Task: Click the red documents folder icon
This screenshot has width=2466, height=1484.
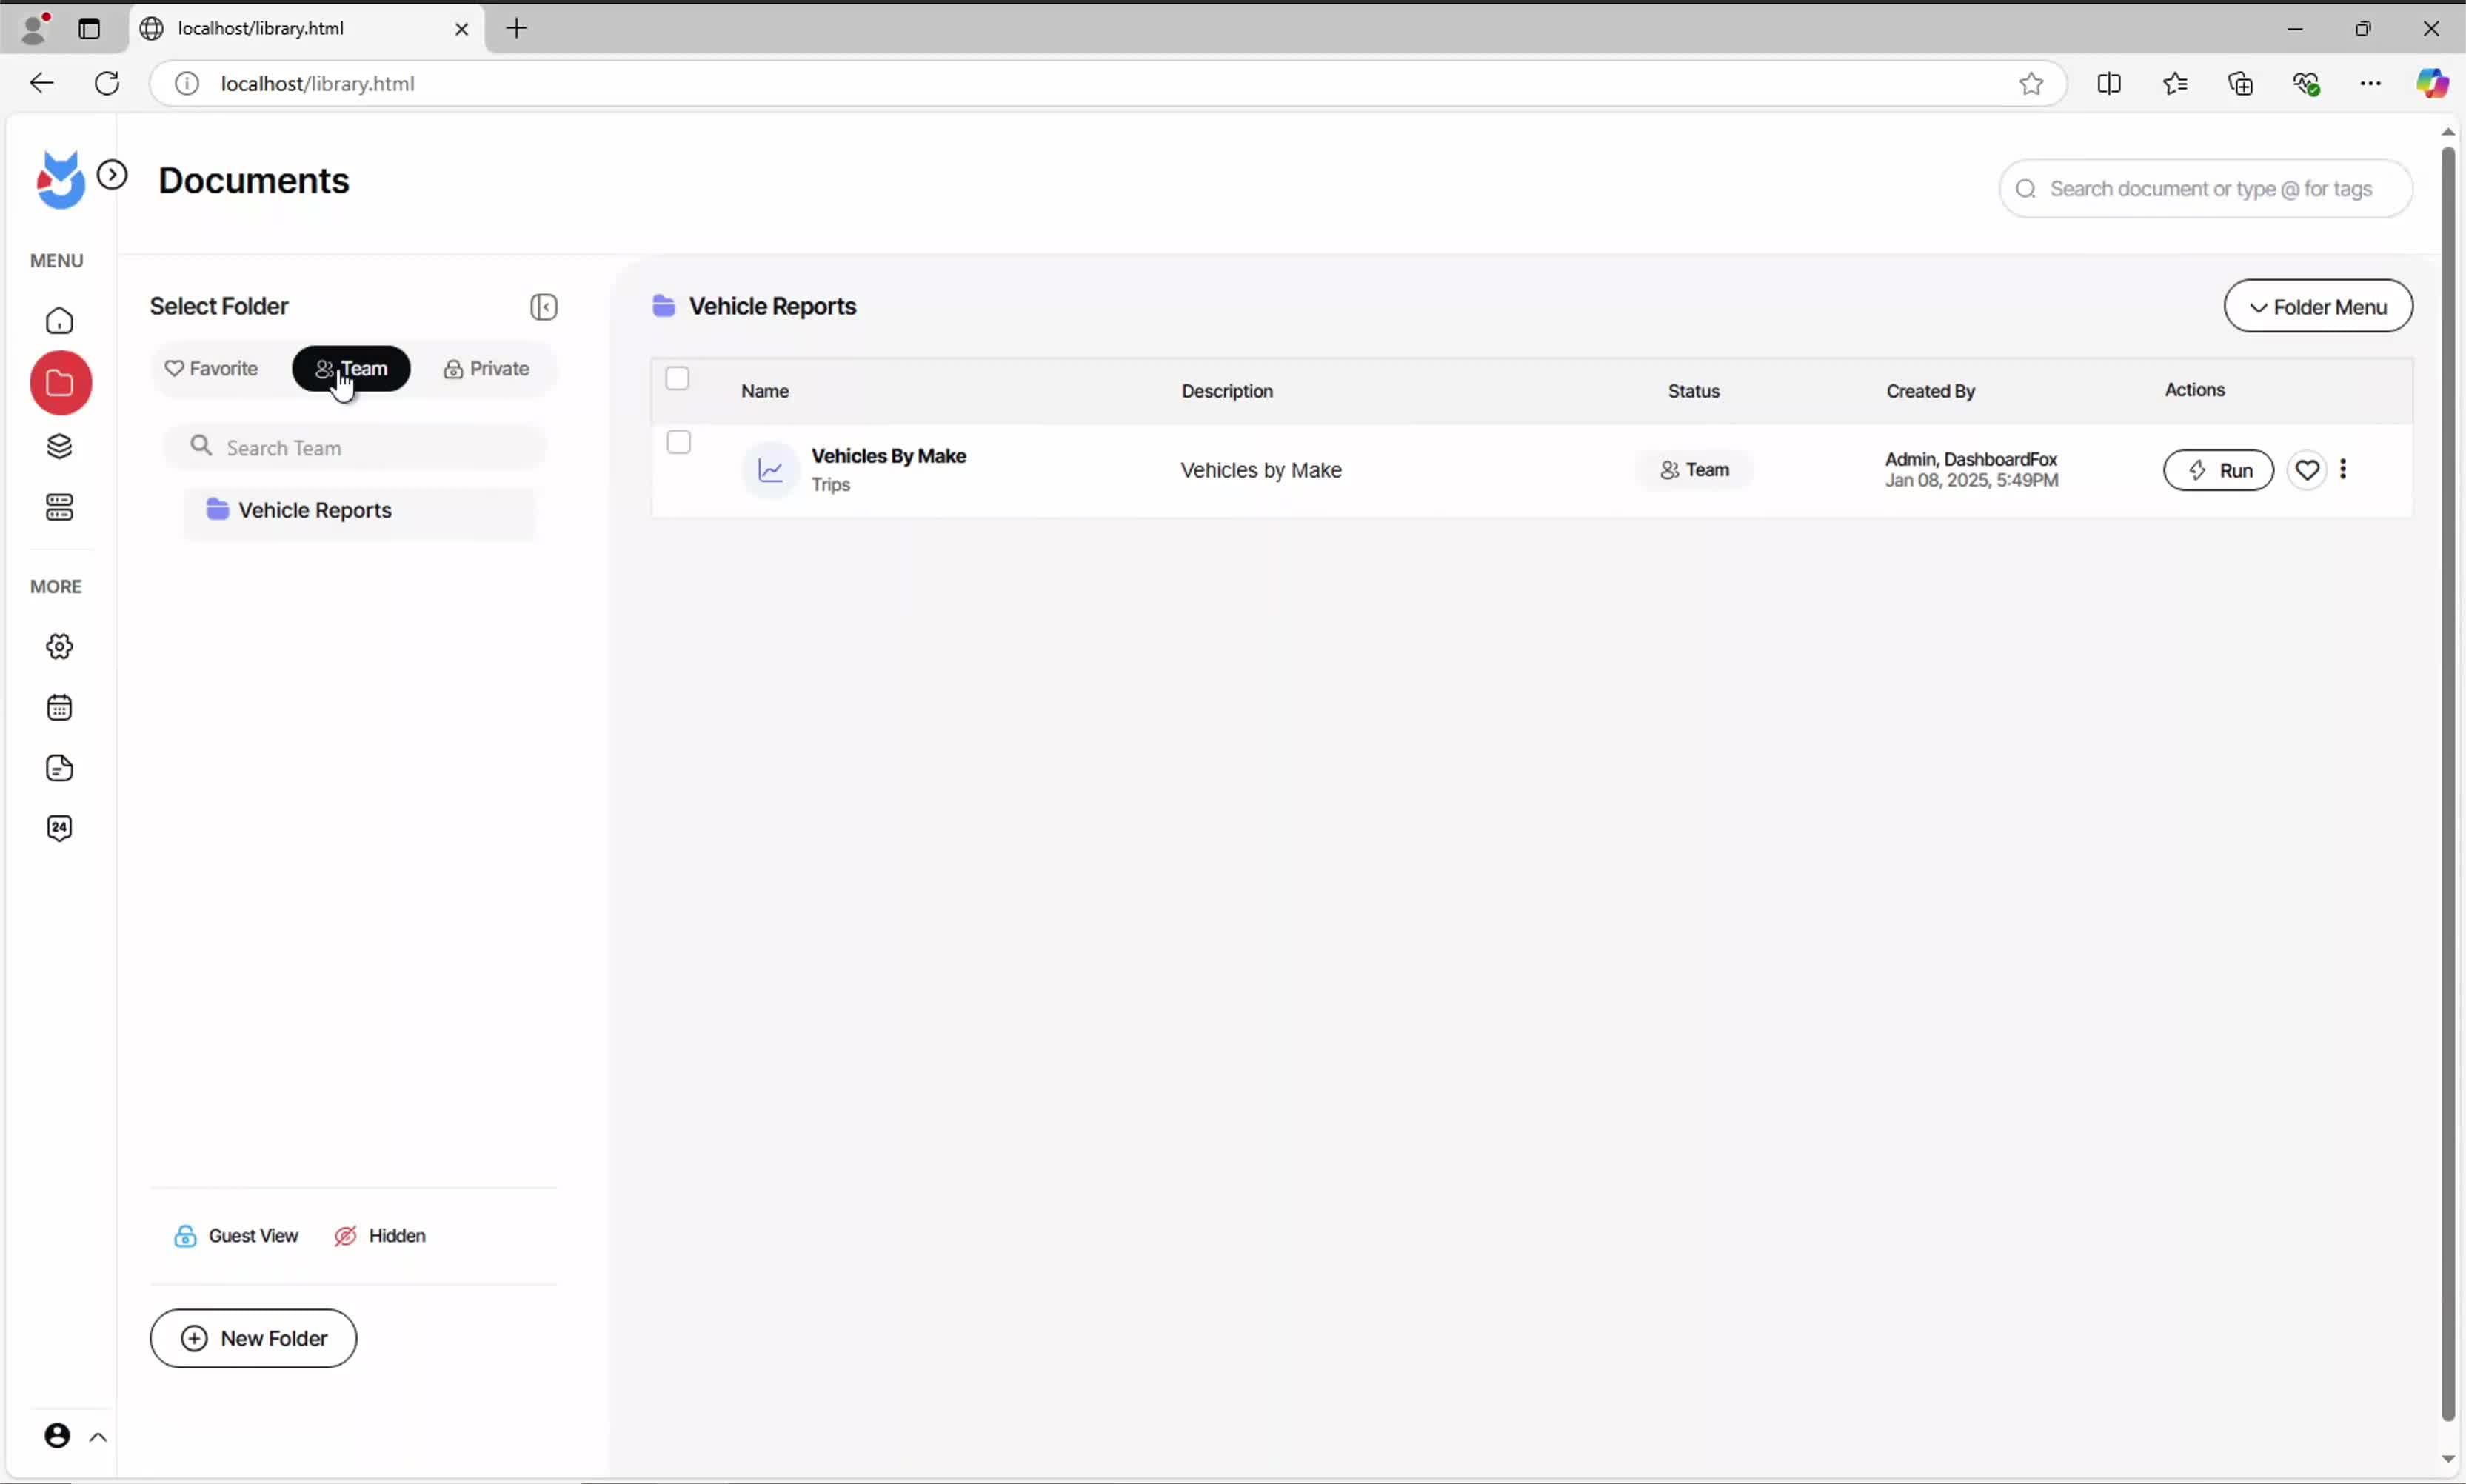Action: [60, 383]
